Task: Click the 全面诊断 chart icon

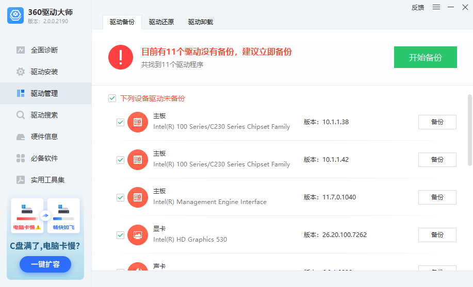Action: tap(21, 50)
